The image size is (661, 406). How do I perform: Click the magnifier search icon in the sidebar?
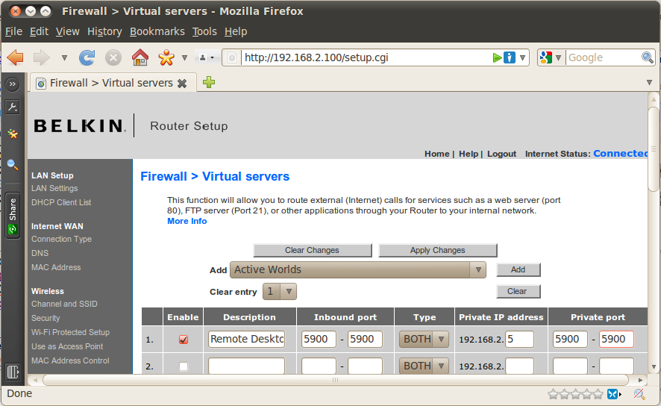(13, 164)
